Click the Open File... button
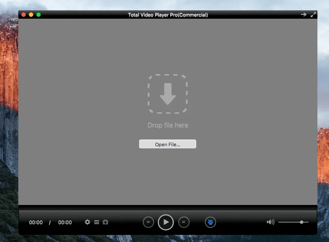 point(167,144)
